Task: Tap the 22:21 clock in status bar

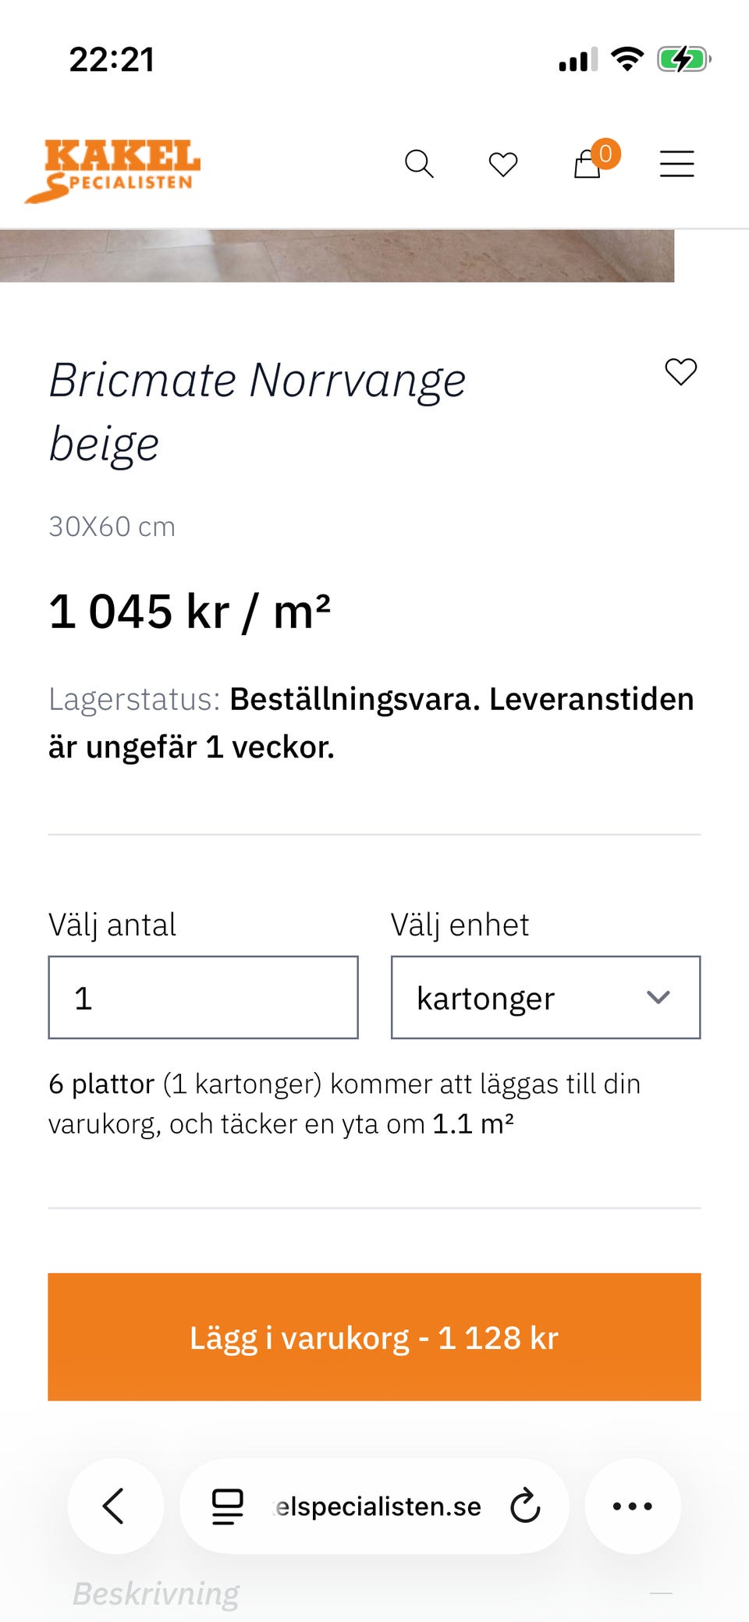Action: 112,60
